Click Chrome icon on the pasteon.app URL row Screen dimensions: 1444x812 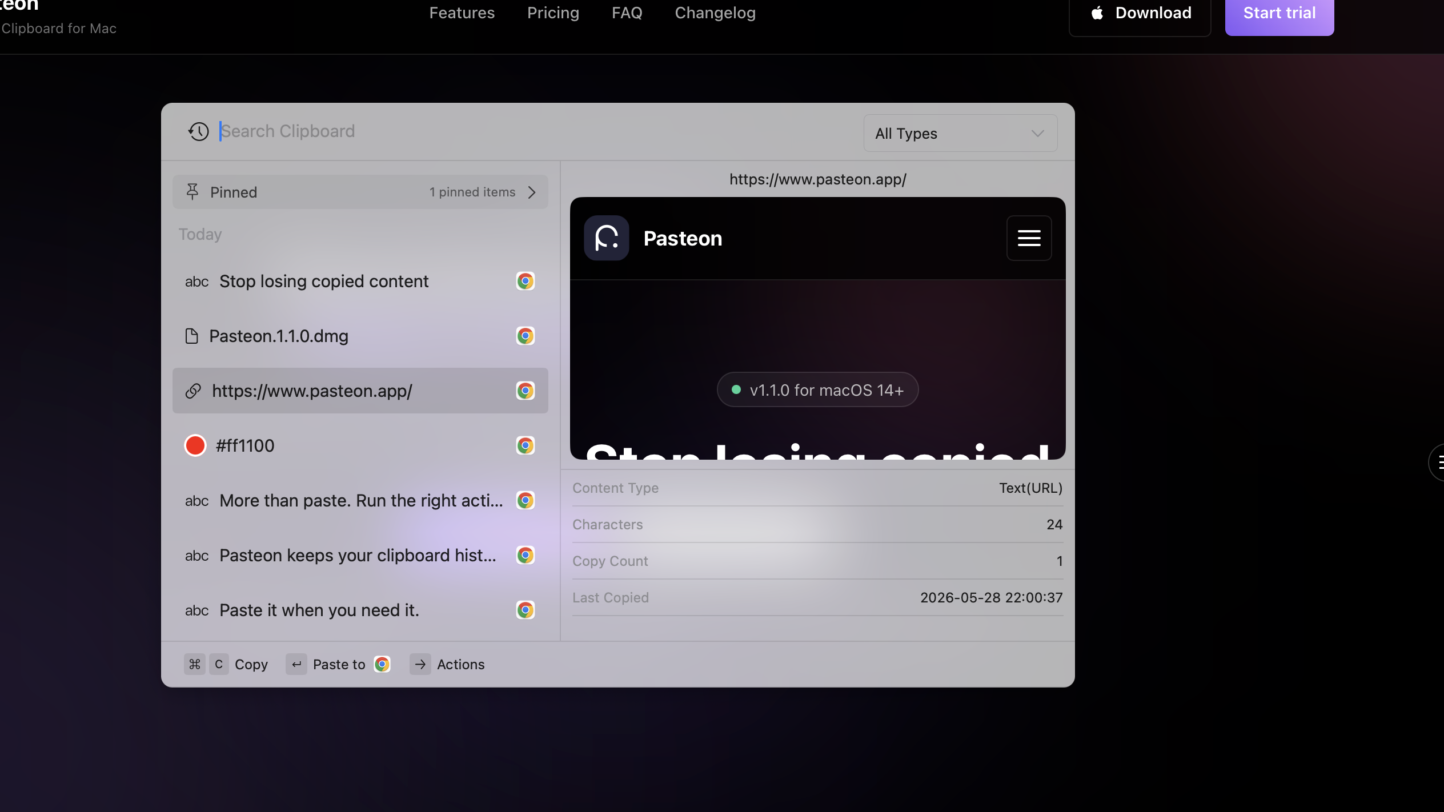(525, 391)
